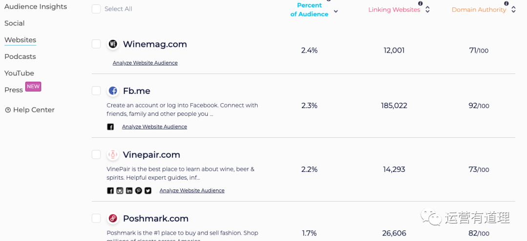The image size is (527, 241).
Task: Tick the Select All checkbox
Action: point(96,9)
